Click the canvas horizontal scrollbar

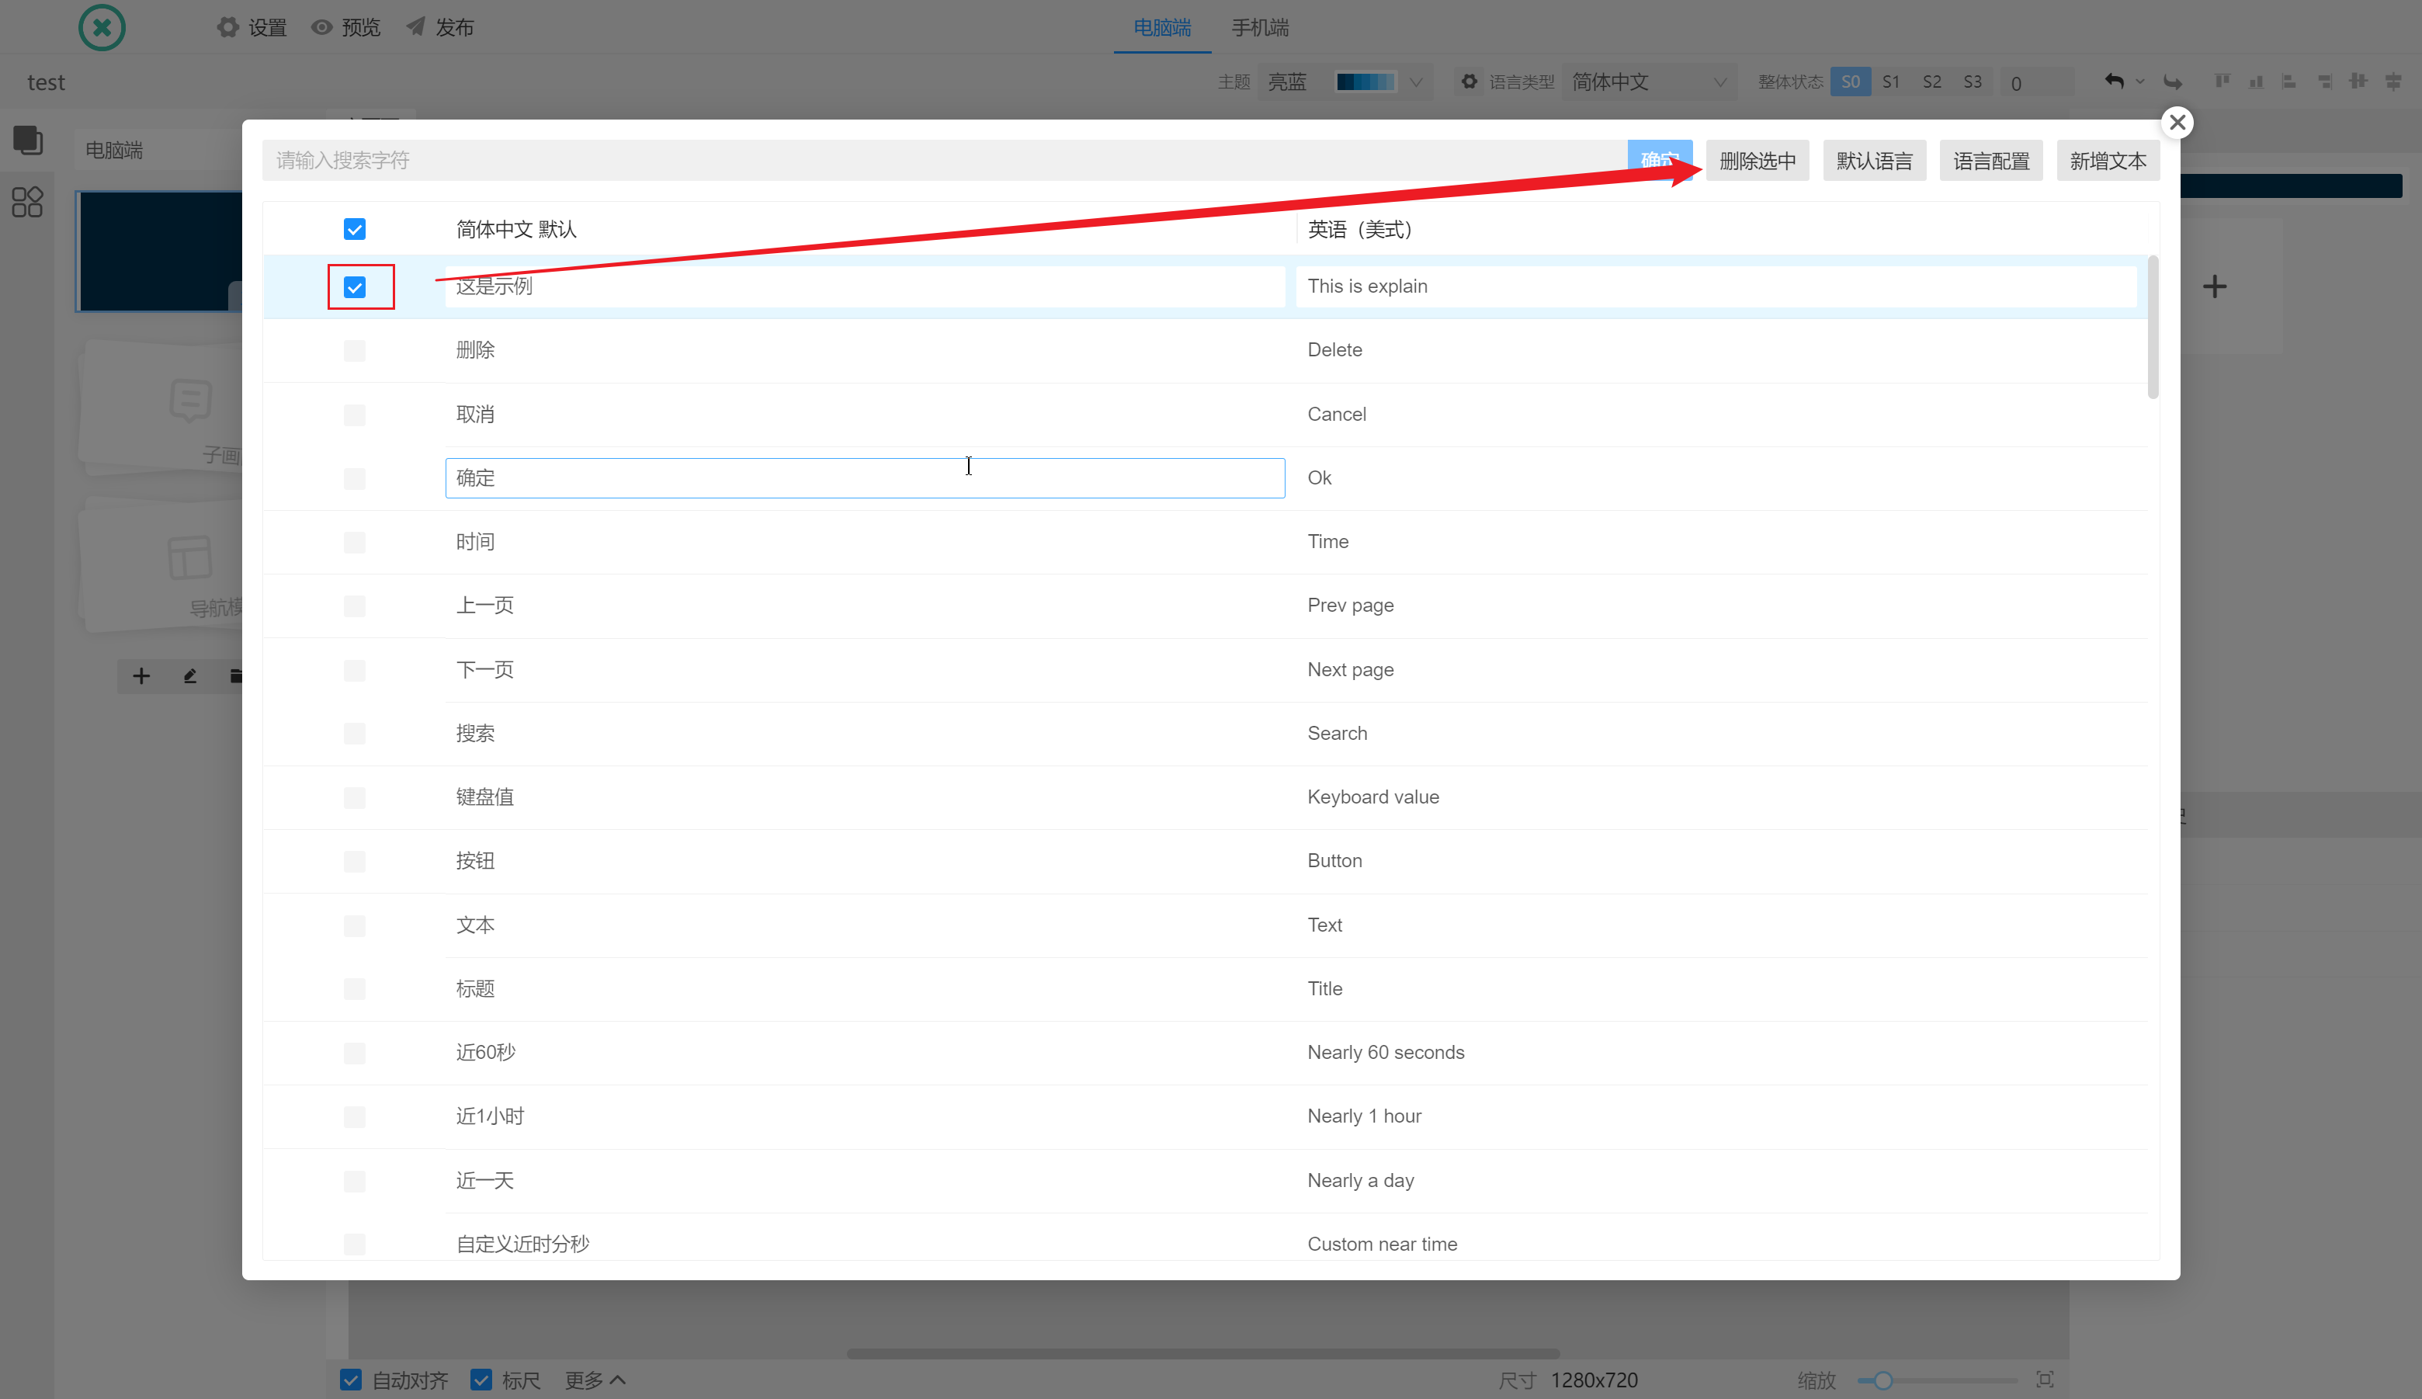[x=1202, y=1353]
